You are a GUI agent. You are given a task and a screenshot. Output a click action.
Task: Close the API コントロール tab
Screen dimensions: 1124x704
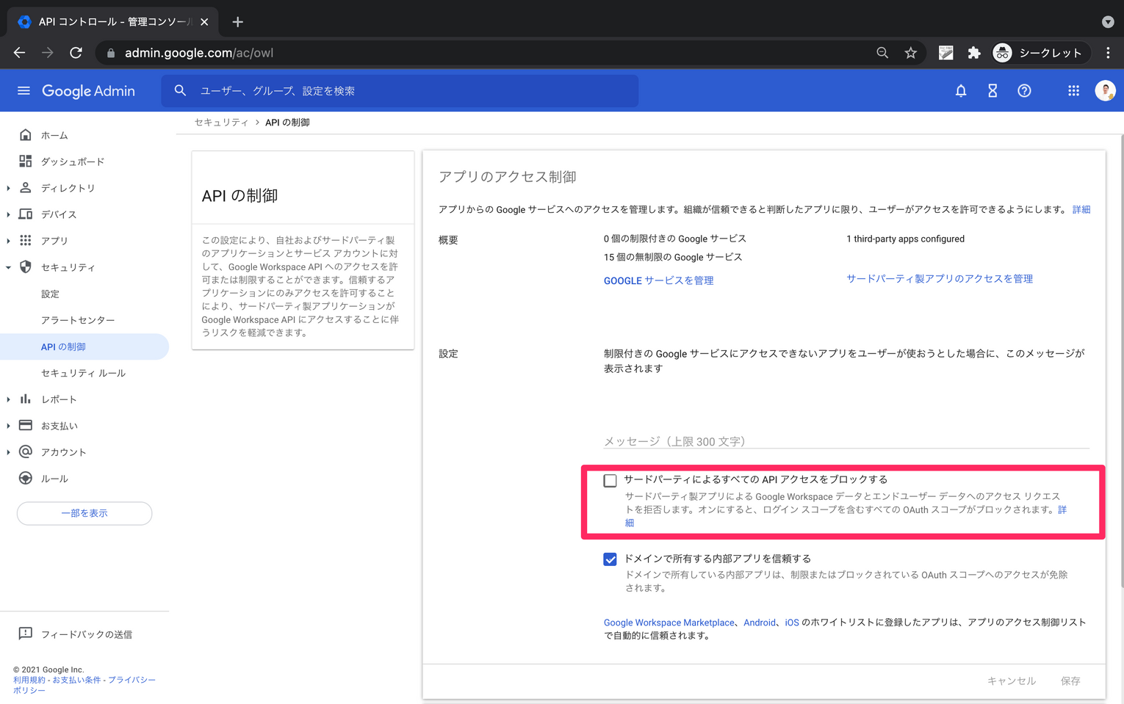[x=204, y=22]
